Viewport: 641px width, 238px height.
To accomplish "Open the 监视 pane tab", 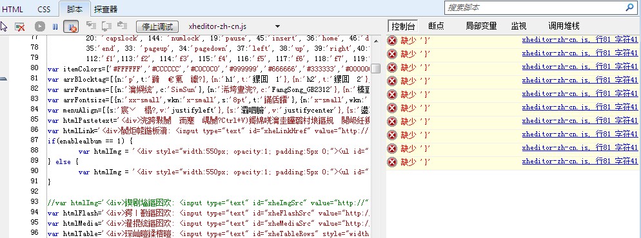I will point(518,26).
